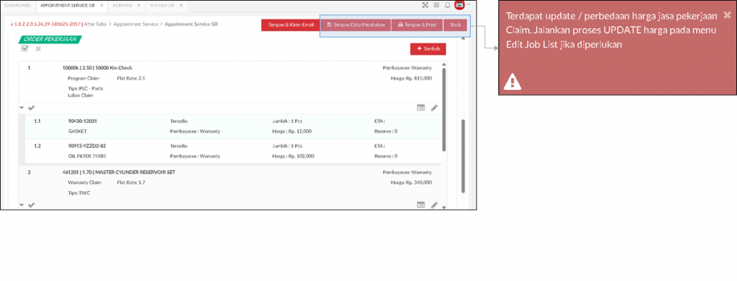Edit job 1 with the pencil icon

(x=434, y=108)
